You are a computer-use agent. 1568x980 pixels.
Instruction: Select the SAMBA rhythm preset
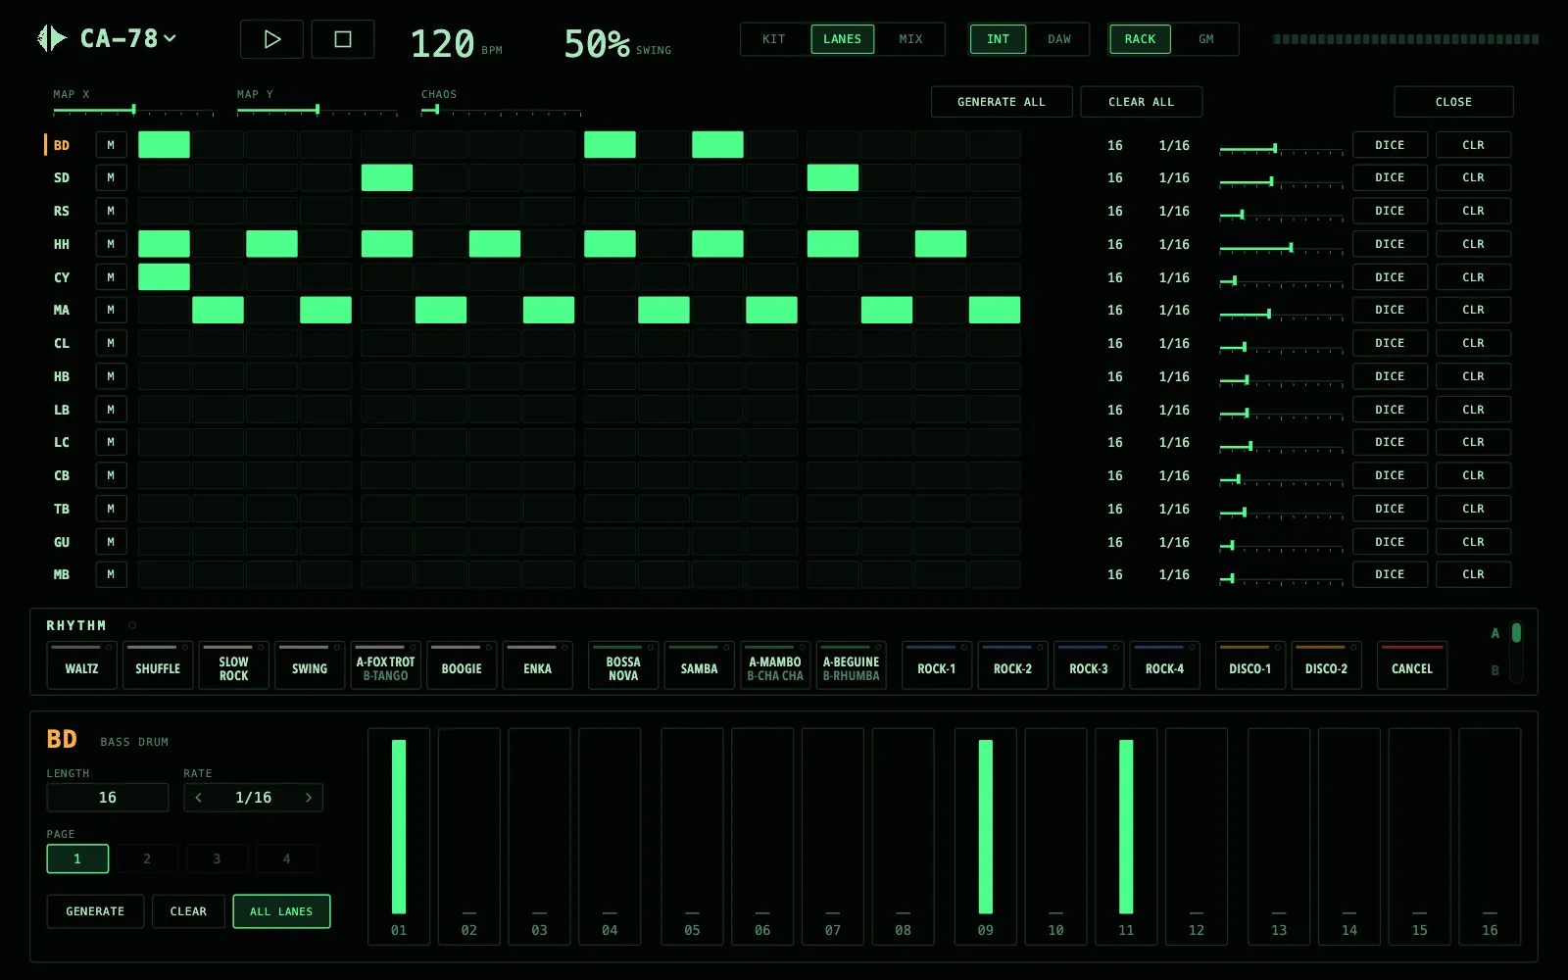coord(699,665)
